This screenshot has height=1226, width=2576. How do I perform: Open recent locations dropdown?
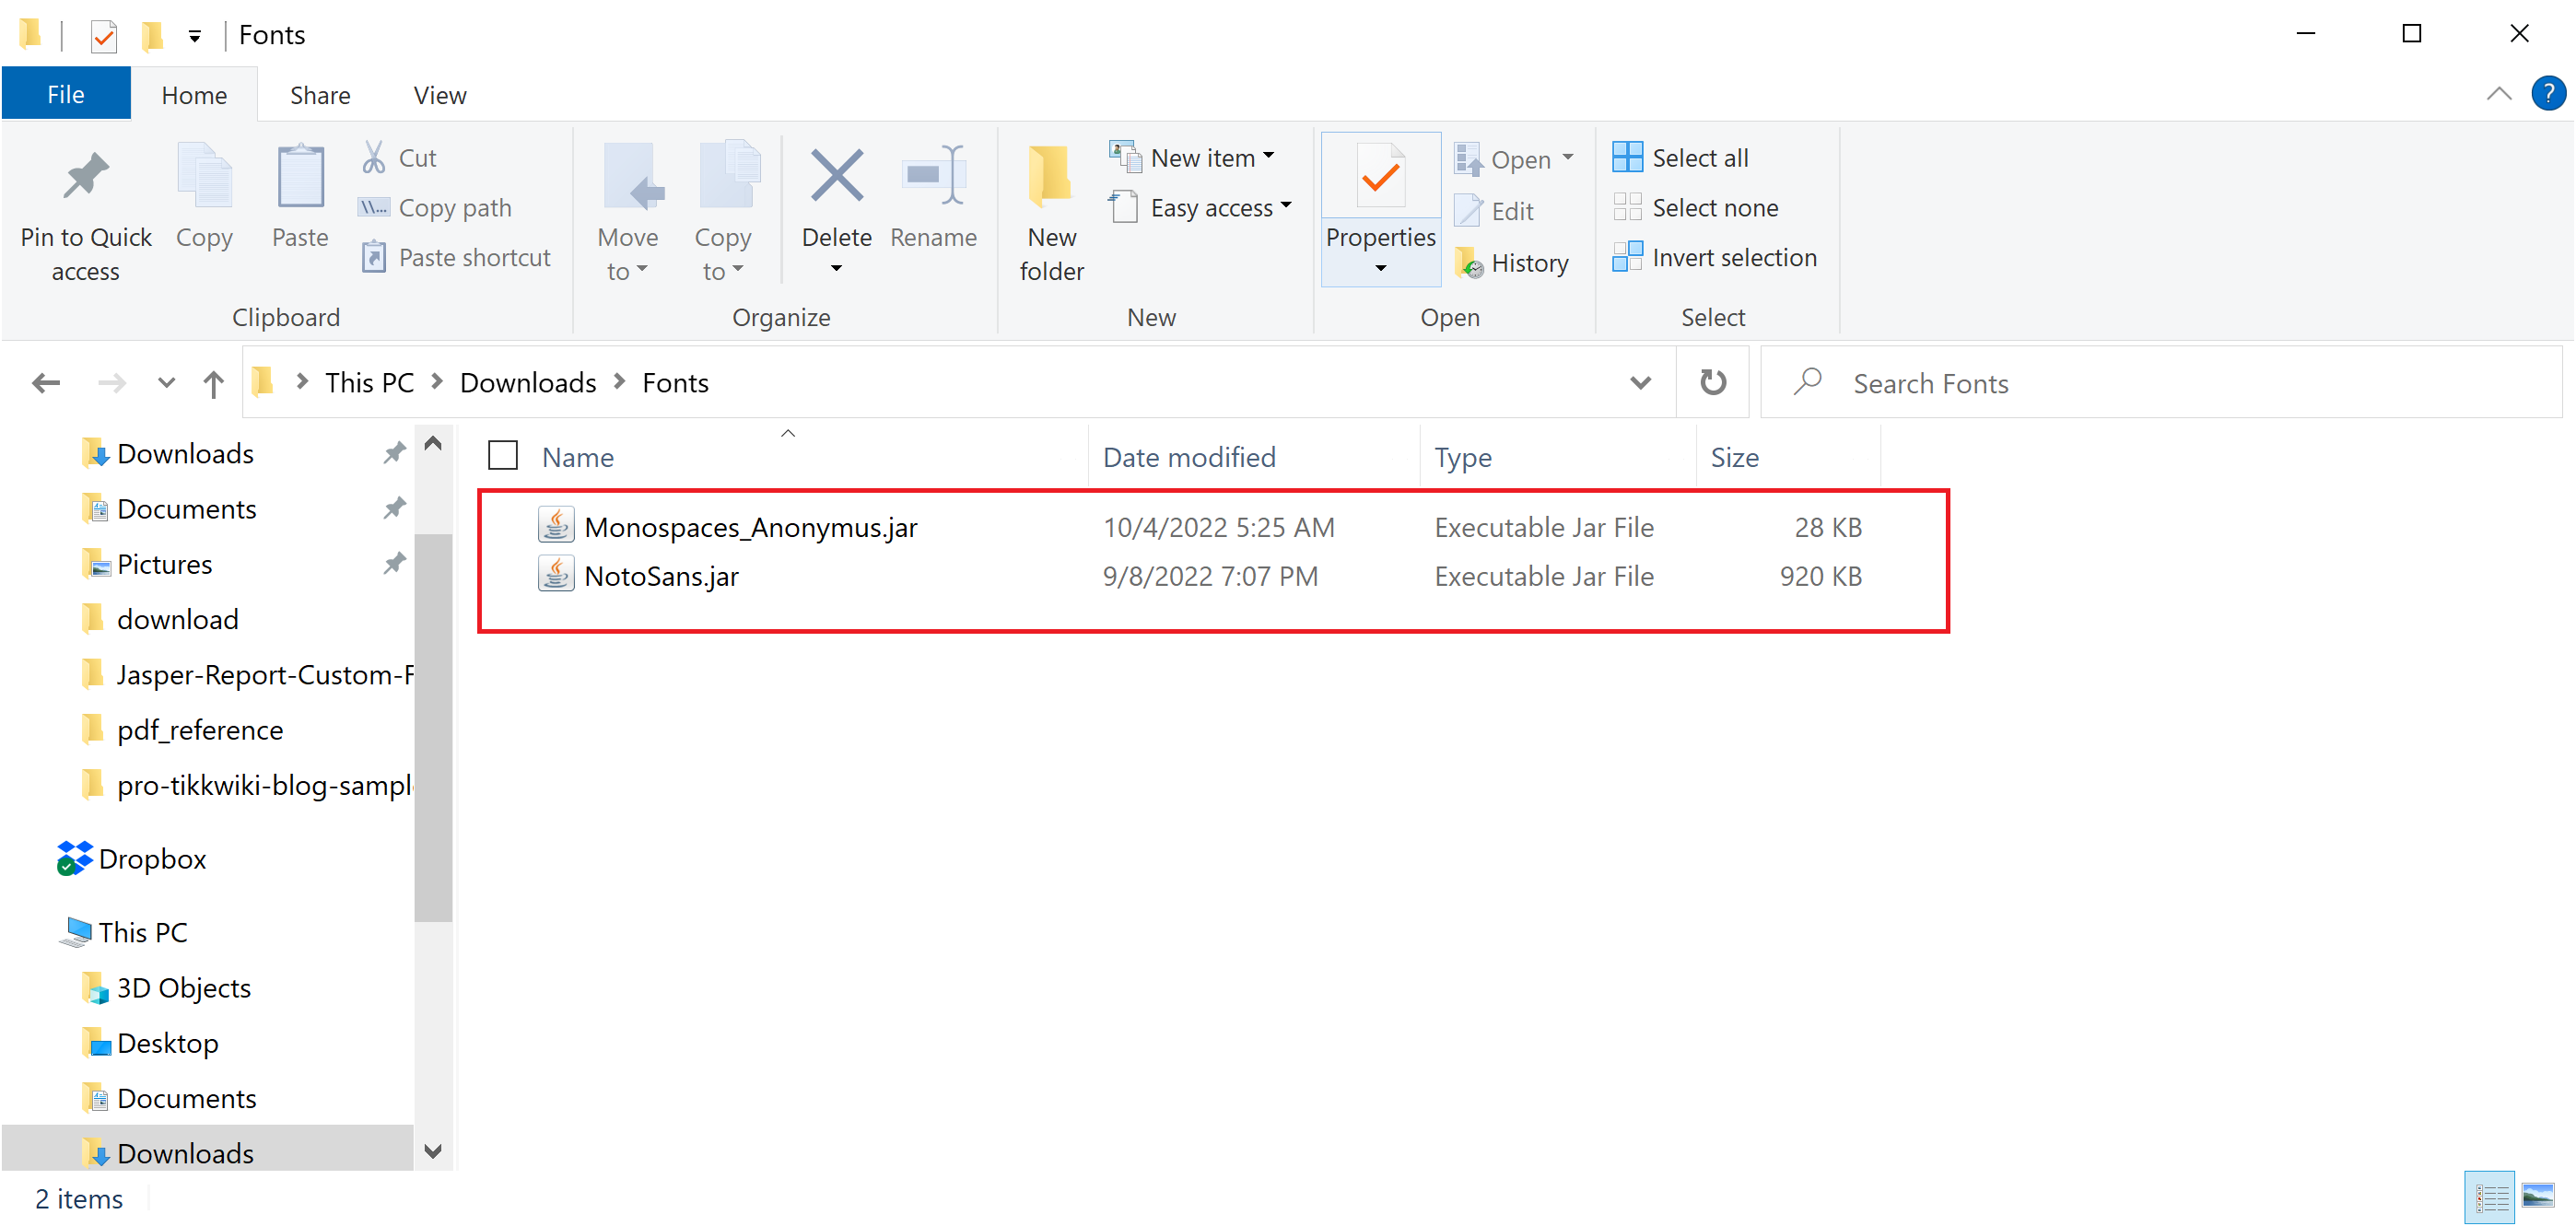(x=166, y=383)
